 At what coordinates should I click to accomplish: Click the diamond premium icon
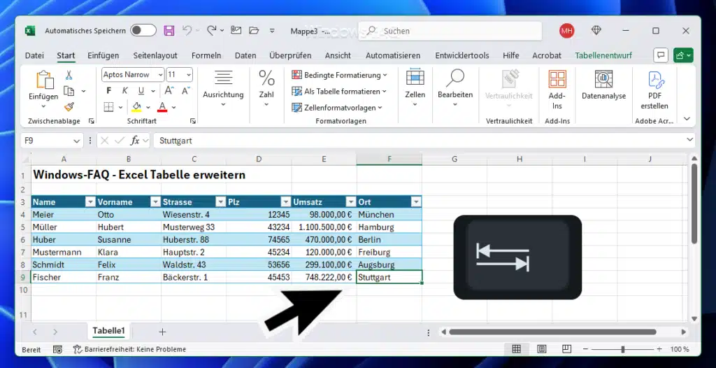596,31
